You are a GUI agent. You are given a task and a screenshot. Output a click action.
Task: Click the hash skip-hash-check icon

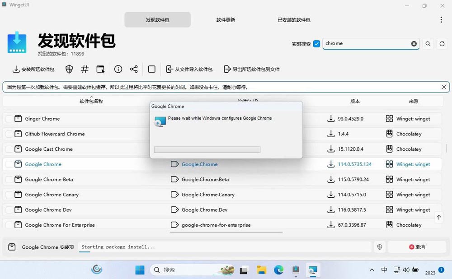85,69
